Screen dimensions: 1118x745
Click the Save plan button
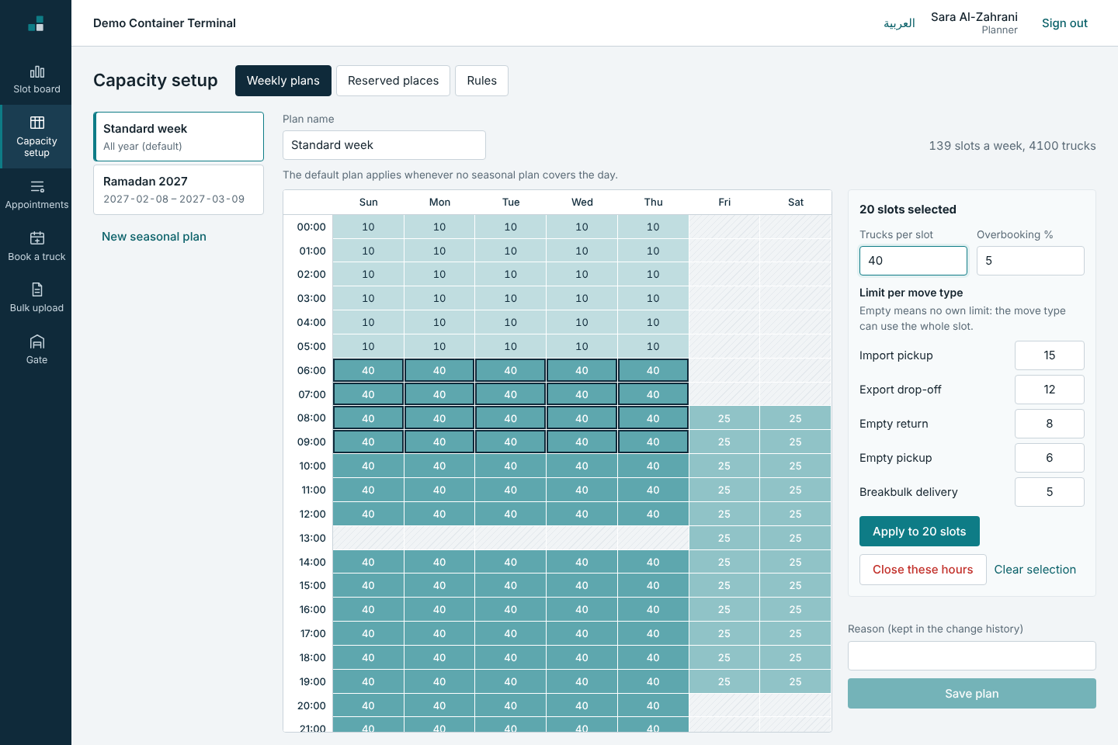tap(972, 694)
